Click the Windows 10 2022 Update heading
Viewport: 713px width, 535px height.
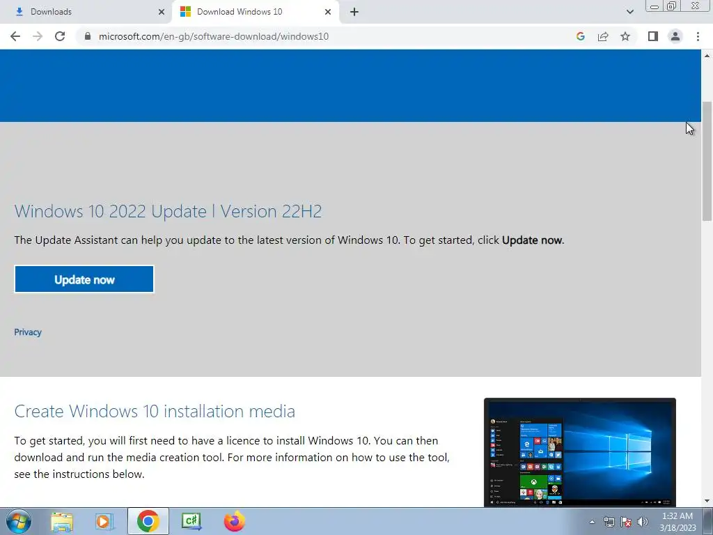(169, 212)
